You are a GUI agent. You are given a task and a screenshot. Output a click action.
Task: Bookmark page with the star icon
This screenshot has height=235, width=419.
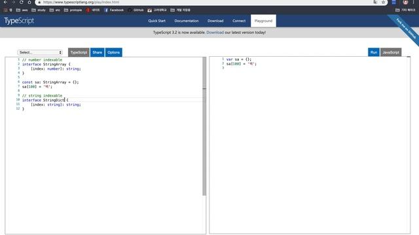tap(383, 2)
